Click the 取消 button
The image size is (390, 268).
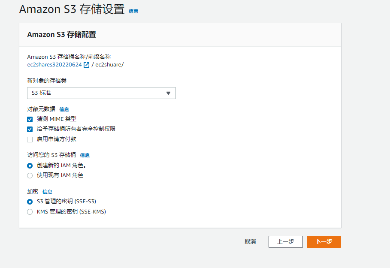[250, 242]
